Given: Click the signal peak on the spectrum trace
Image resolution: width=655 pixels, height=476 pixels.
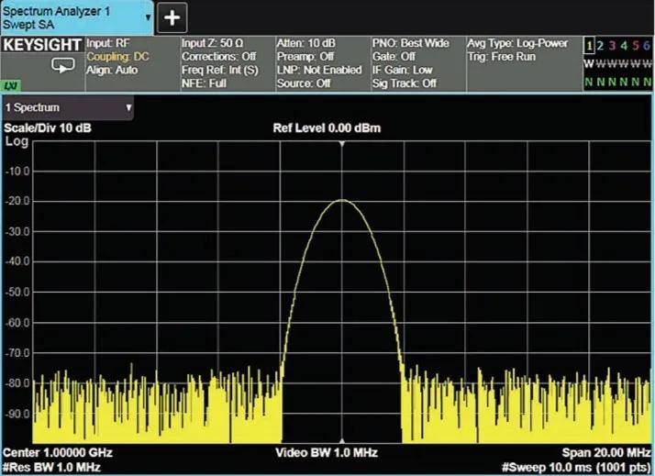Looking at the screenshot, I should pyautogui.click(x=342, y=201).
